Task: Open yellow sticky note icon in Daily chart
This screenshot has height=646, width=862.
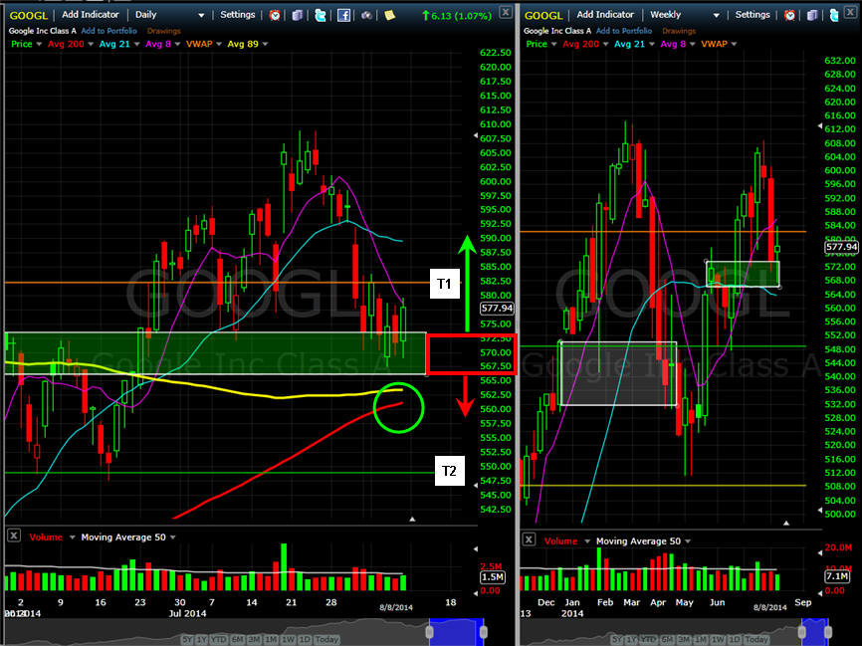Action: tap(390, 15)
